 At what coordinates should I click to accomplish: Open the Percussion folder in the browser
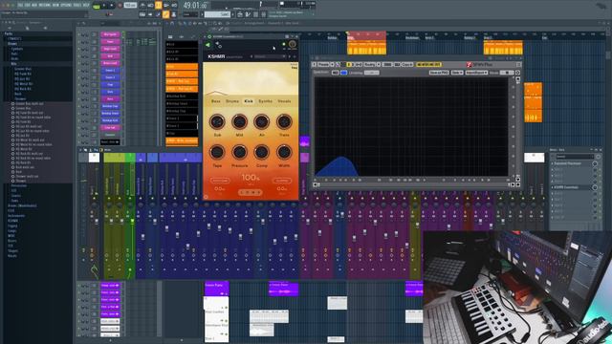pyautogui.click(x=19, y=185)
